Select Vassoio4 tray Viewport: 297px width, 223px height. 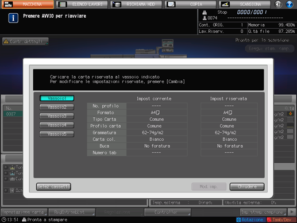pos(57,125)
